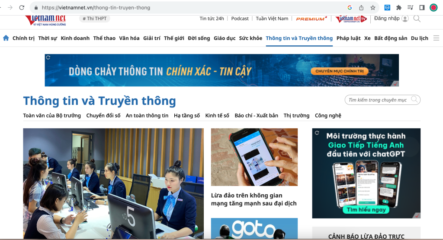The width and height of the screenshot is (443, 240).
Task: Open the Bất động sản section
Action: click(x=391, y=38)
